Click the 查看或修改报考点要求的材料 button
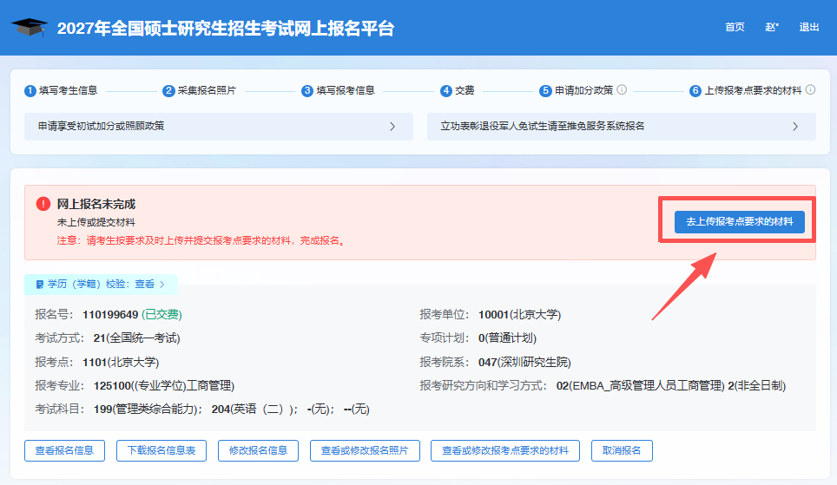This screenshot has height=485, width=837. [505, 450]
